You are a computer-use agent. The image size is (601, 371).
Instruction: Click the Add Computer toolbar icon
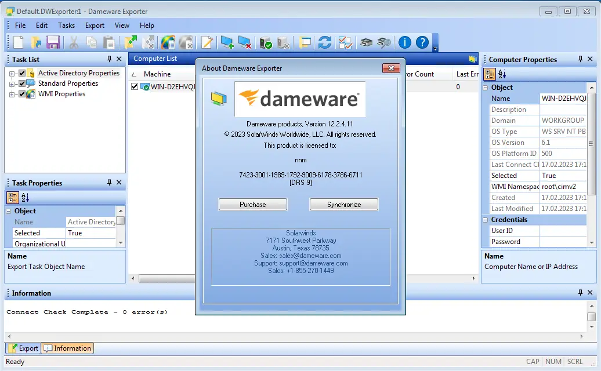227,42
